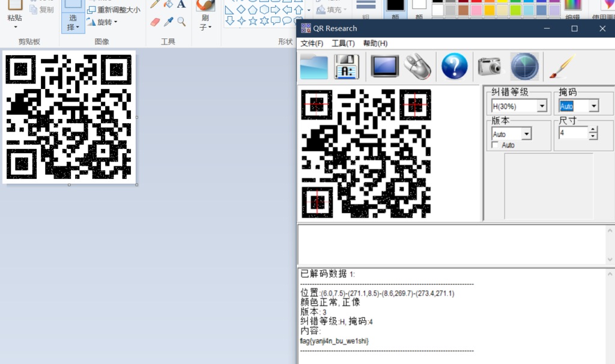Click the 尺寸 size input field
This screenshot has height=364, width=615.
[x=574, y=133]
